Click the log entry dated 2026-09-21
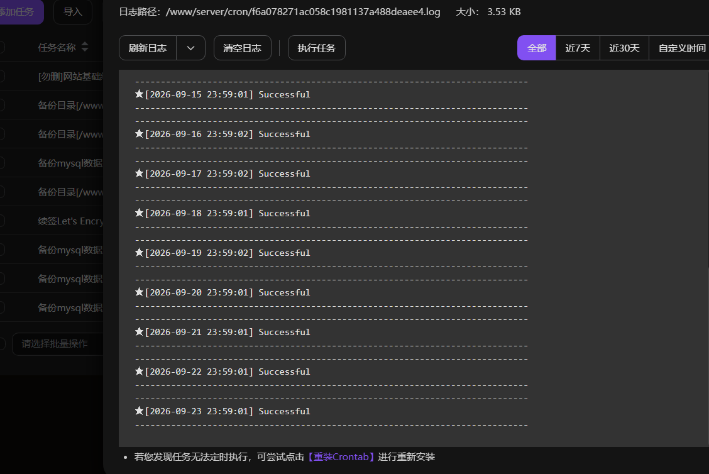This screenshot has height=474, width=709. point(223,332)
